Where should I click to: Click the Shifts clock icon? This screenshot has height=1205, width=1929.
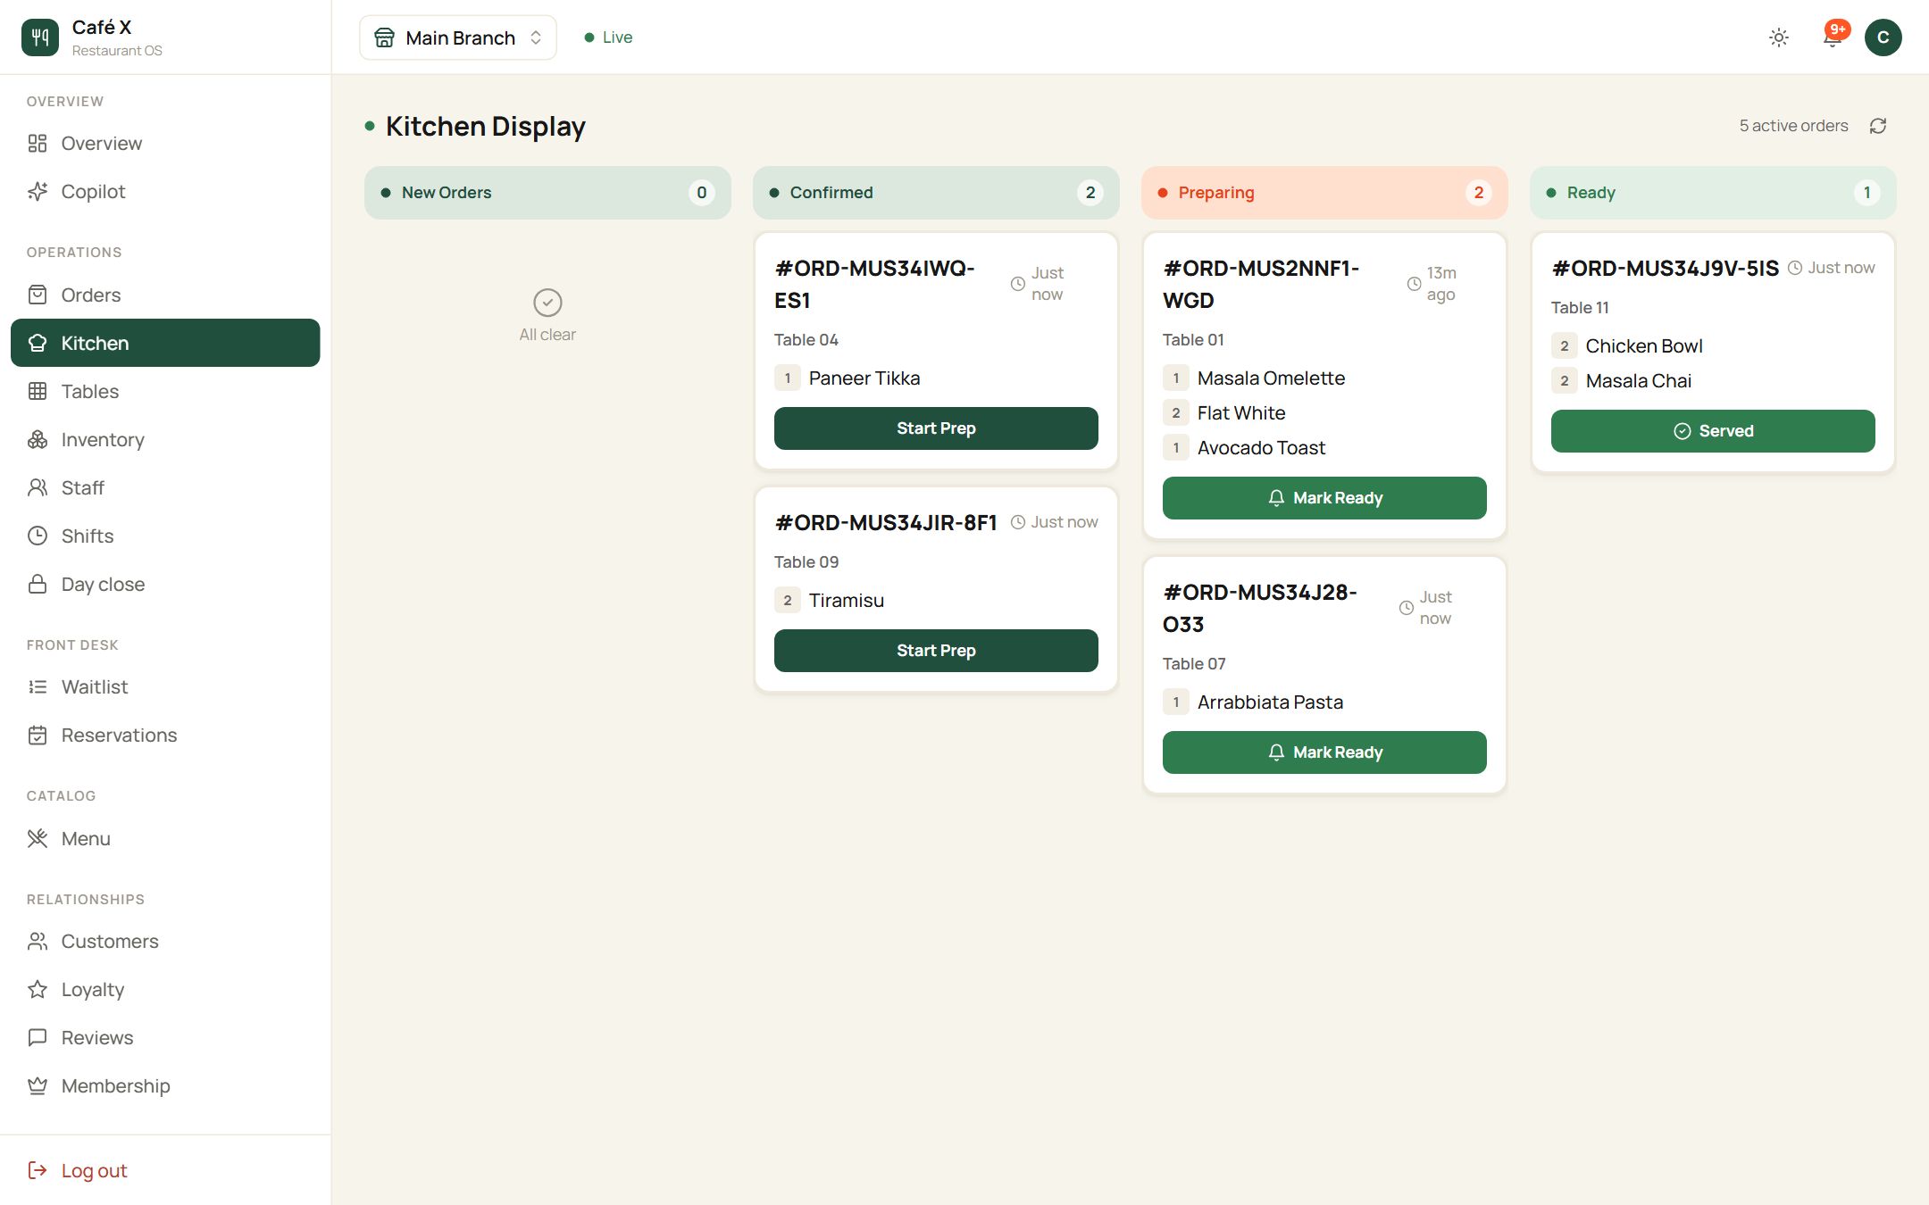coord(38,536)
